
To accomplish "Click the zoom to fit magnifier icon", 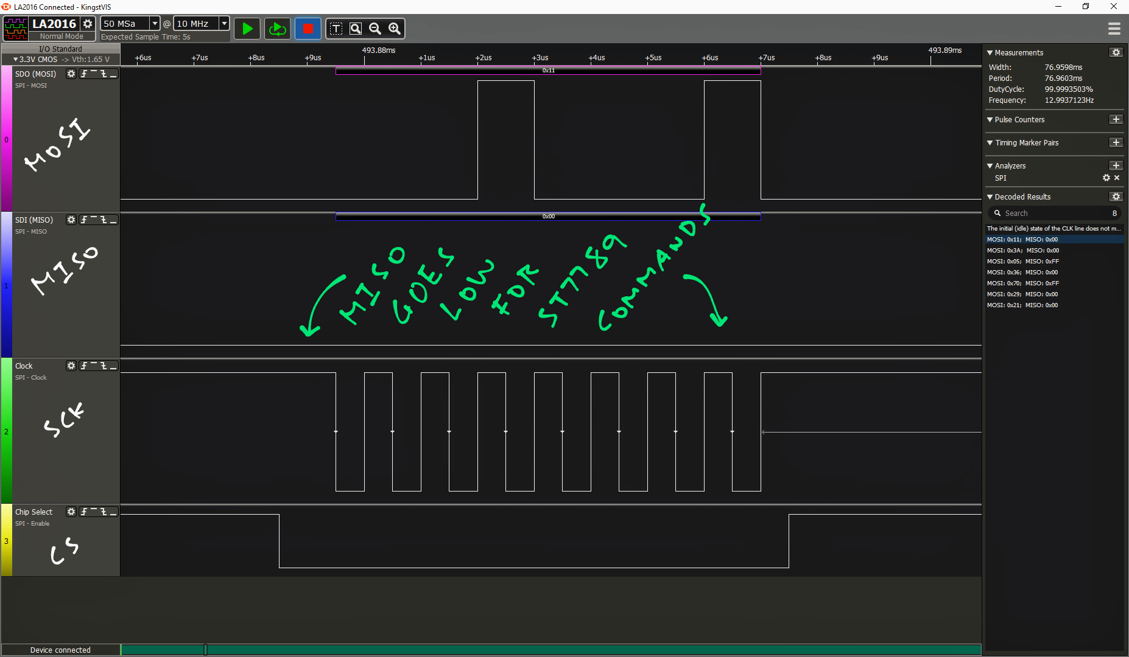I will (356, 29).
